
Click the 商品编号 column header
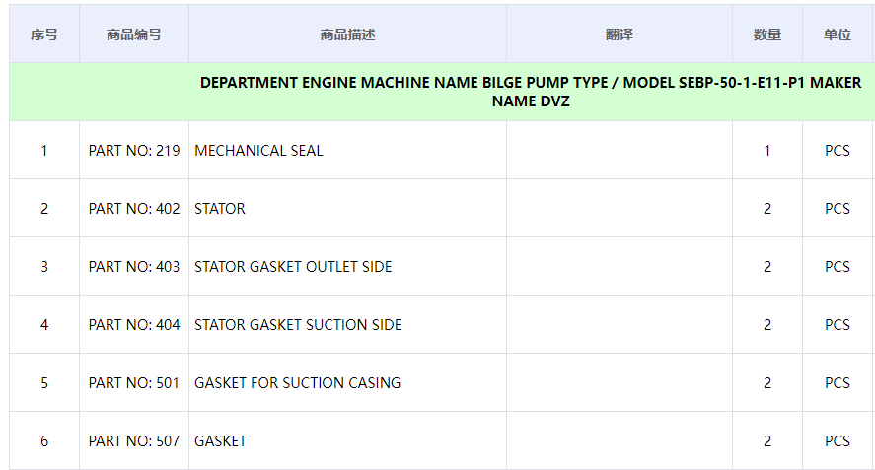pyautogui.click(x=134, y=34)
